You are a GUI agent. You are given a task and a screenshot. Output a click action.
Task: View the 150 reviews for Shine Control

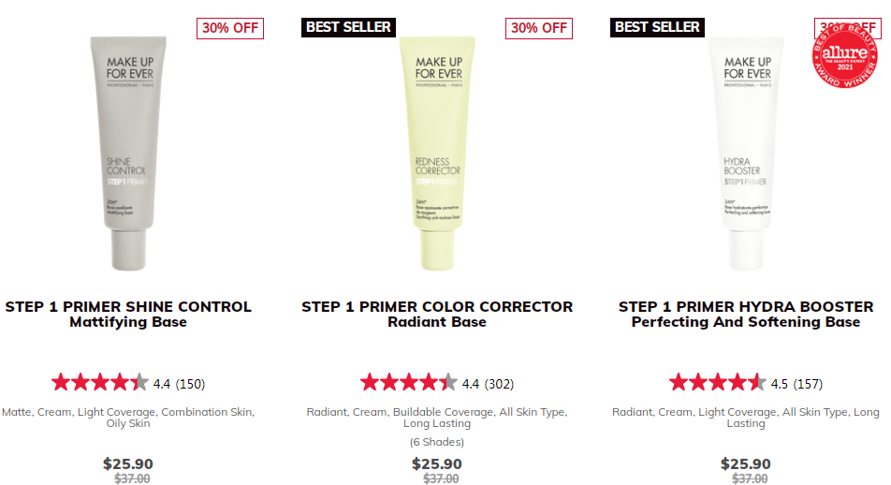tap(190, 384)
